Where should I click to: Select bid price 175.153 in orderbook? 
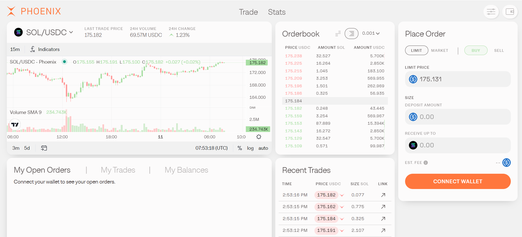click(x=294, y=123)
